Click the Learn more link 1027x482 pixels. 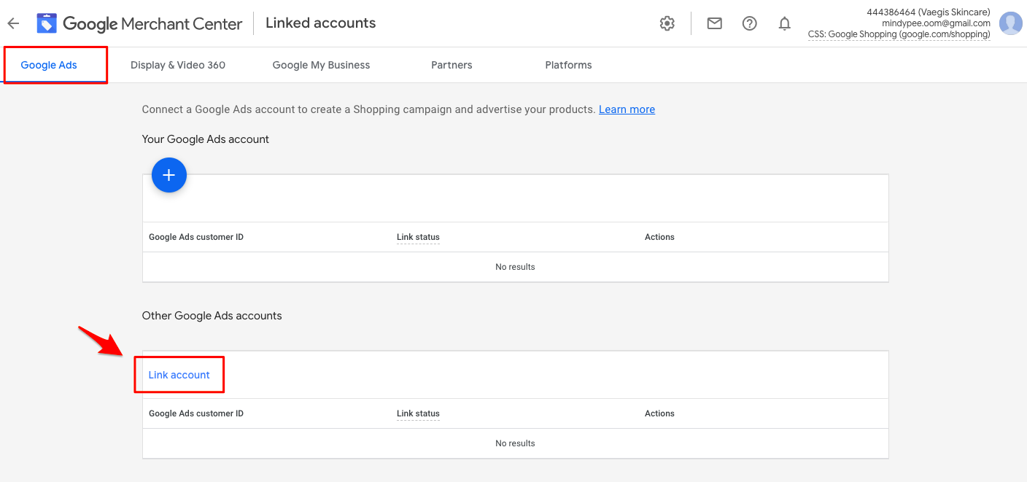click(627, 109)
